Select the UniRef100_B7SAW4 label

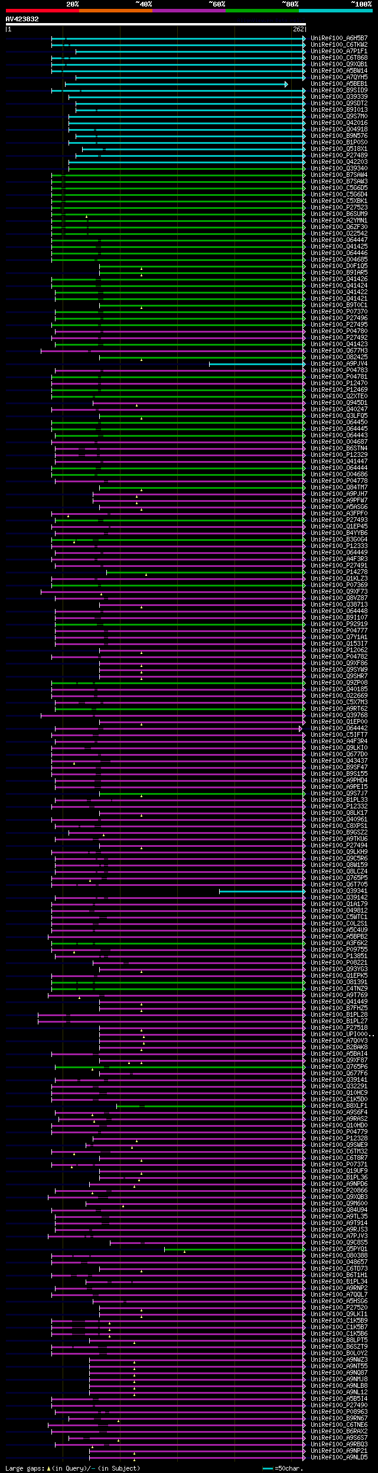[x=339, y=175]
